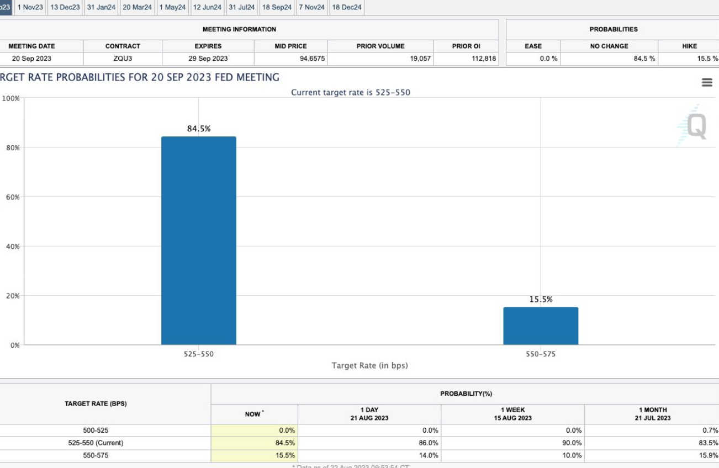Click the 1 WEEK 15 AUG 2023 column header
This screenshot has width=719, height=468.
(x=512, y=414)
